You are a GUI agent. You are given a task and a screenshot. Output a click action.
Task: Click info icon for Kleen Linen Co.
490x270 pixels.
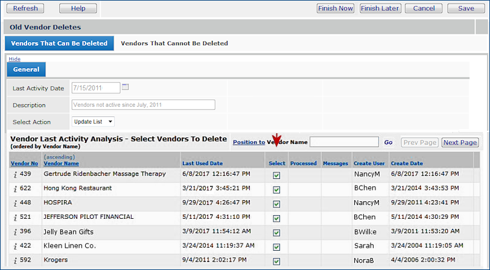[x=16, y=246]
